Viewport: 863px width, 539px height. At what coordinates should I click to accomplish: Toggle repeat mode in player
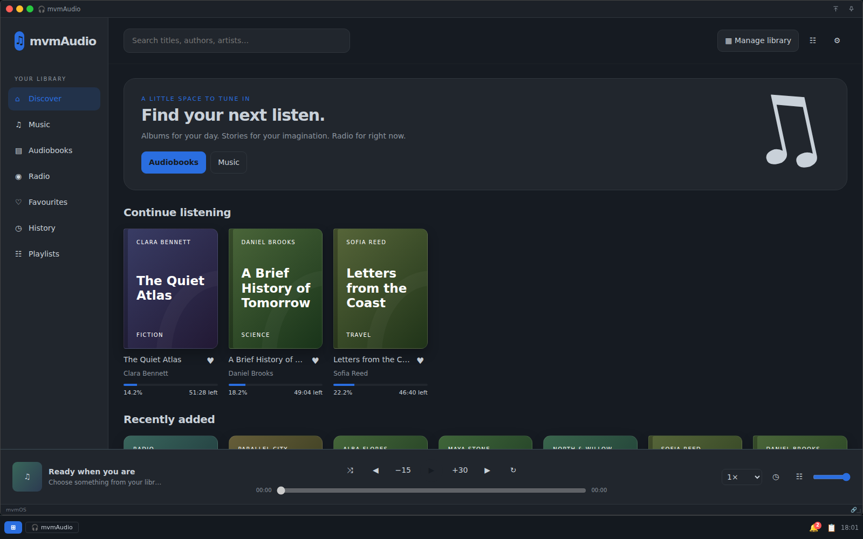click(513, 471)
